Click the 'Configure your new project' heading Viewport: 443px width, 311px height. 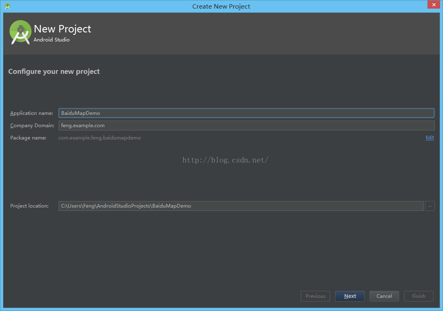click(54, 71)
